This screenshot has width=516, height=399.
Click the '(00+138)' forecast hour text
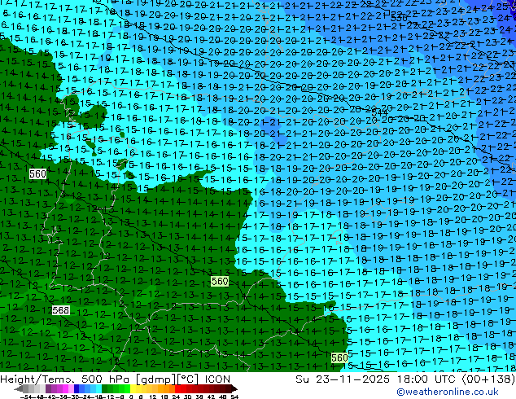click(x=489, y=379)
